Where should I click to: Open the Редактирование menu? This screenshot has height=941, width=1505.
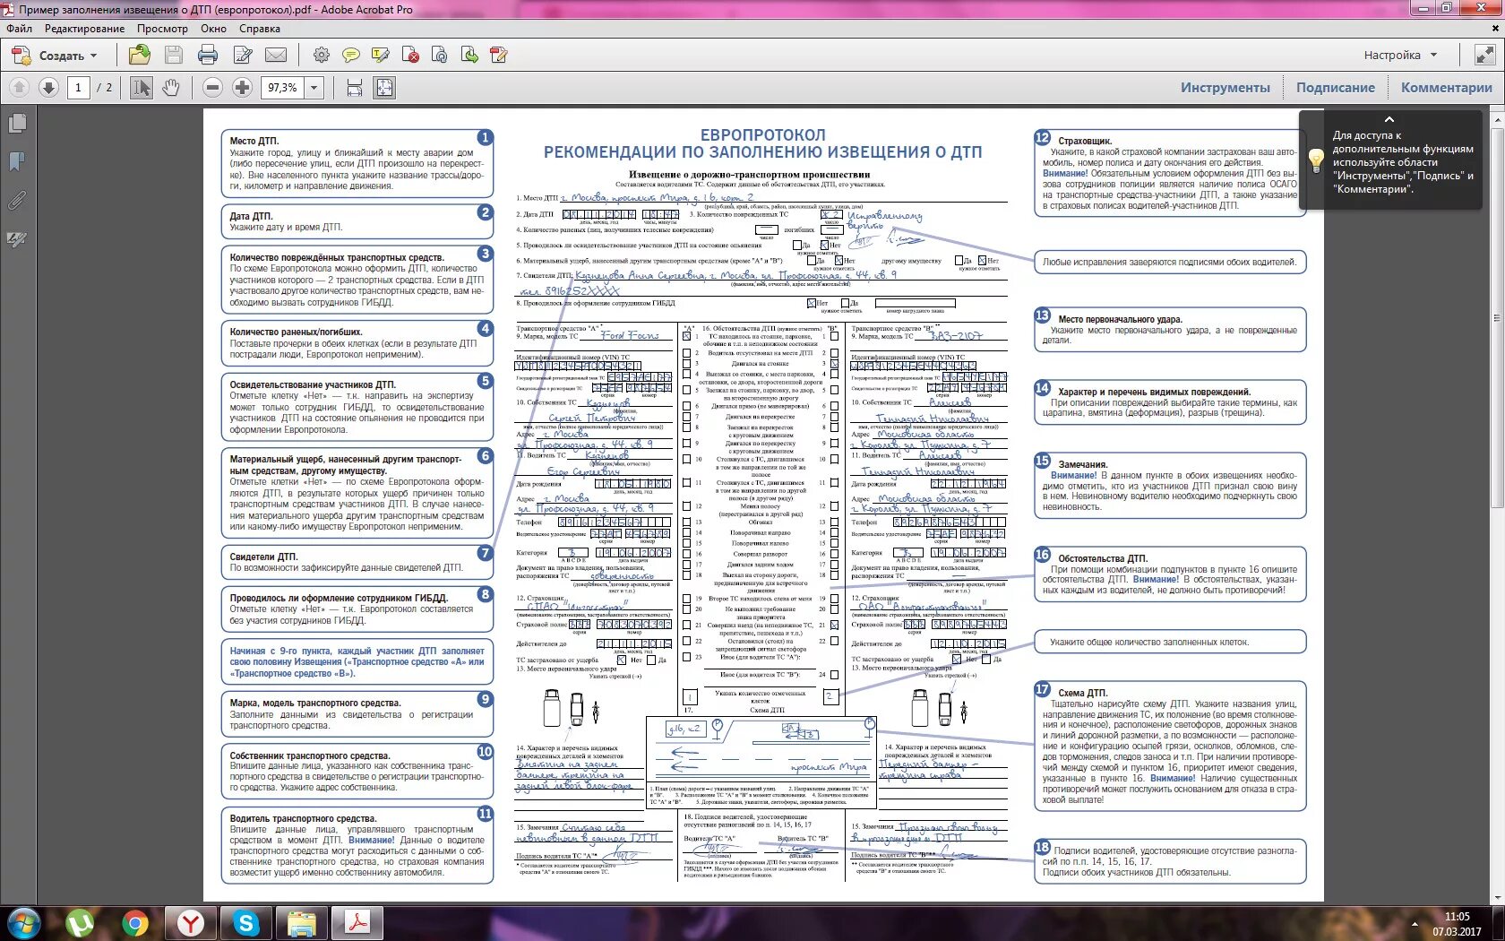pos(85,29)
